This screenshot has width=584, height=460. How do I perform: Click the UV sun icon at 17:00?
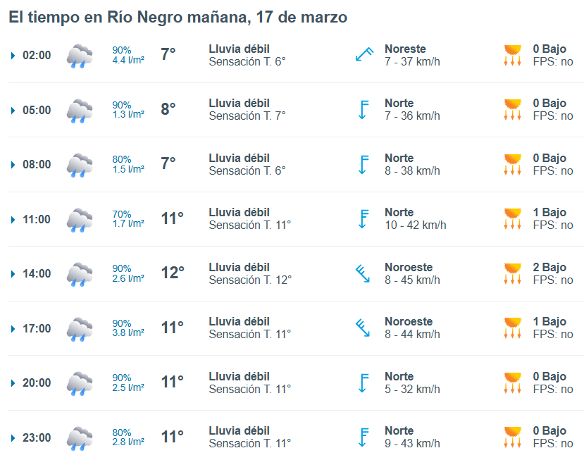pos(512,328)
